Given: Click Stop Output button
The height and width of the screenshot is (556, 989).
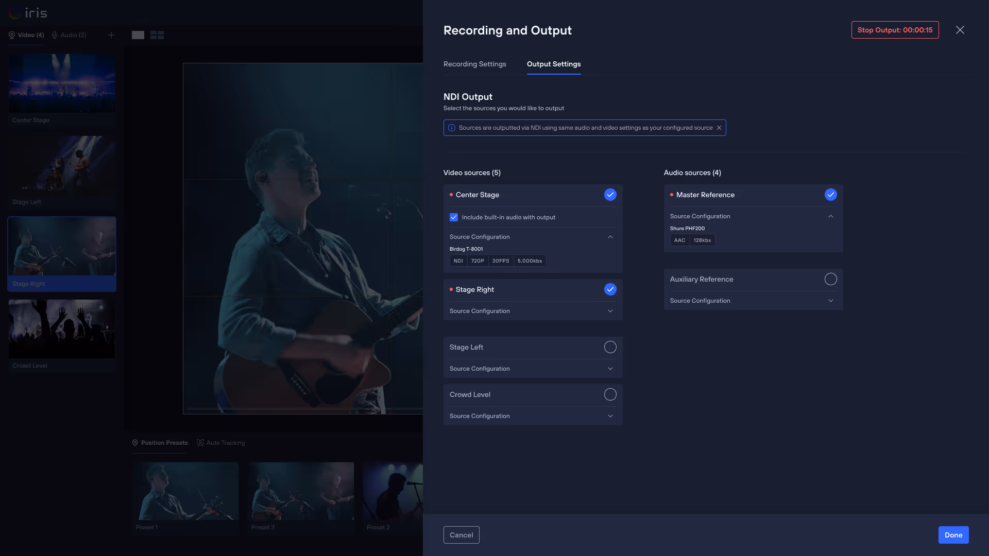Looking at the screenshot, I should [895, 30].
